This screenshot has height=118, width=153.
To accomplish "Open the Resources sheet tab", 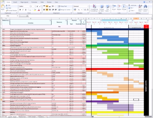I will coord(22,117).
